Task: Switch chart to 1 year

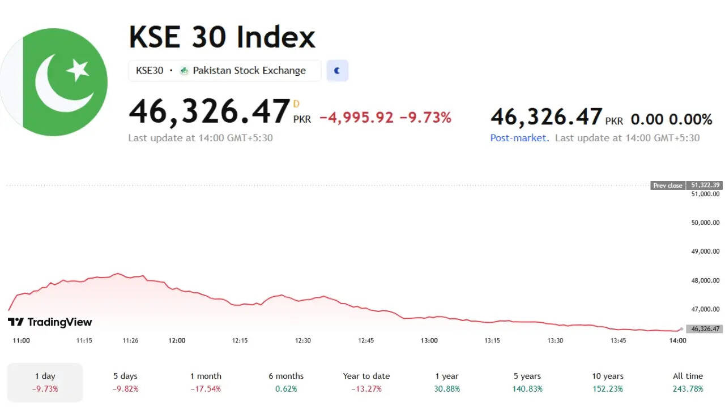Action: click(x=447, y=382)
